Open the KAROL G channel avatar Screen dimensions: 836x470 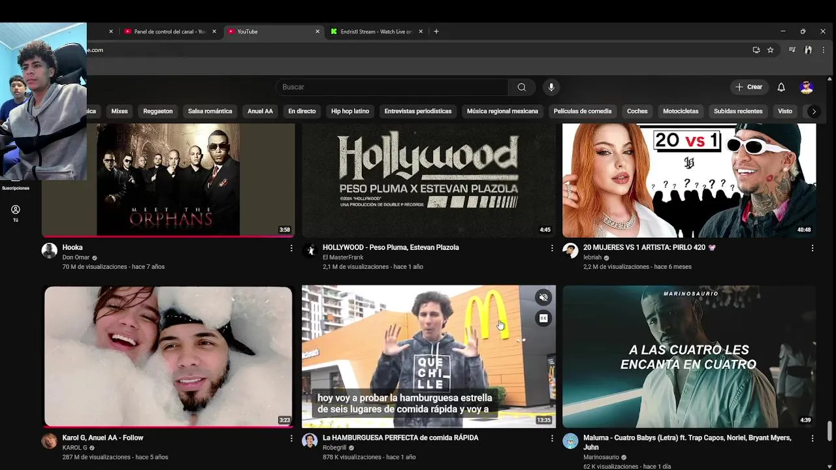pyautogui.click(x=50, y=441)
